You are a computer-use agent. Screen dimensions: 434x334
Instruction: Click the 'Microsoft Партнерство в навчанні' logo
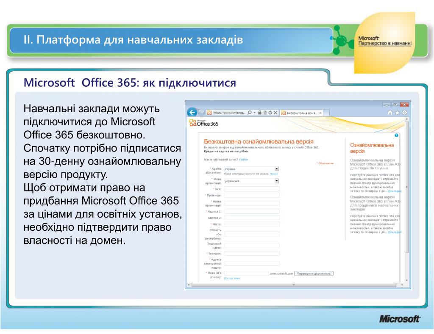coord(385,41)
